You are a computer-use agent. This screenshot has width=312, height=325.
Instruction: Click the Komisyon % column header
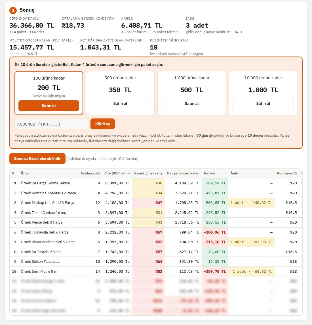point(287,173)
